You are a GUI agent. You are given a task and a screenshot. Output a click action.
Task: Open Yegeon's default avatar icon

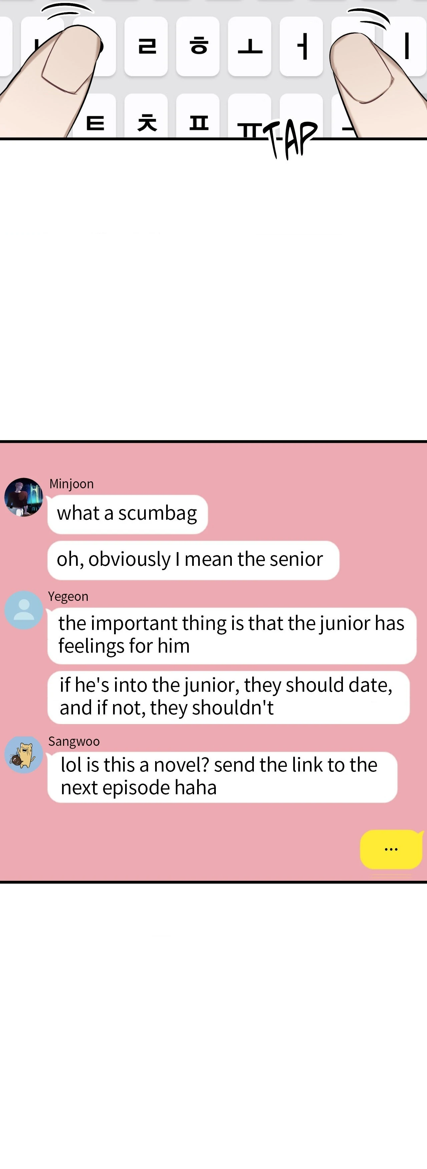[x=24, y=610]
